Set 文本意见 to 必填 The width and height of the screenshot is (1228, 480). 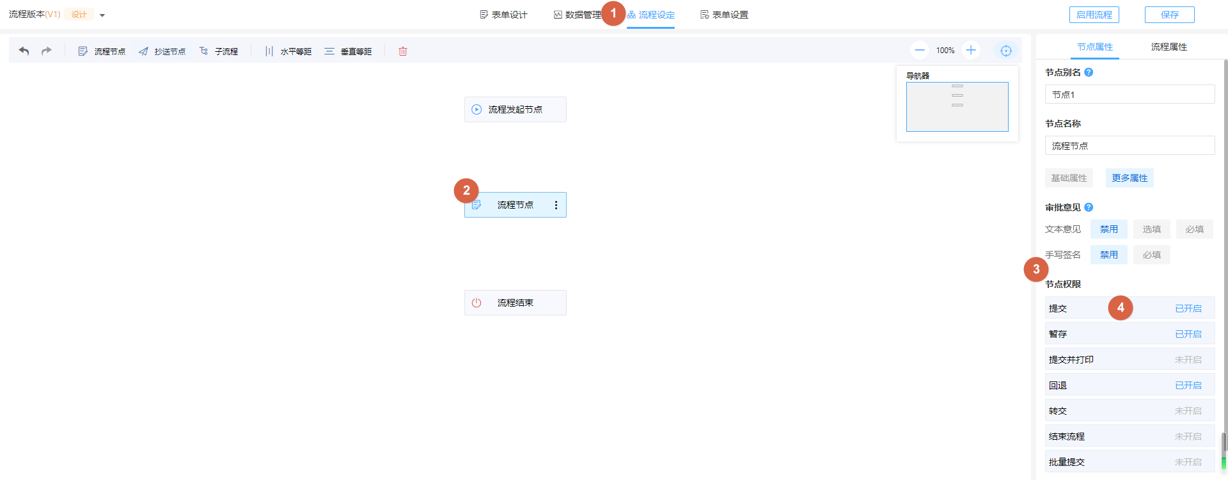tap(1194, 229)
